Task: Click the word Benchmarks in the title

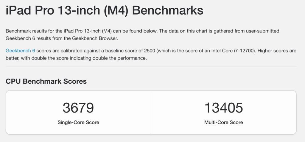Action: tap(167, 11)
